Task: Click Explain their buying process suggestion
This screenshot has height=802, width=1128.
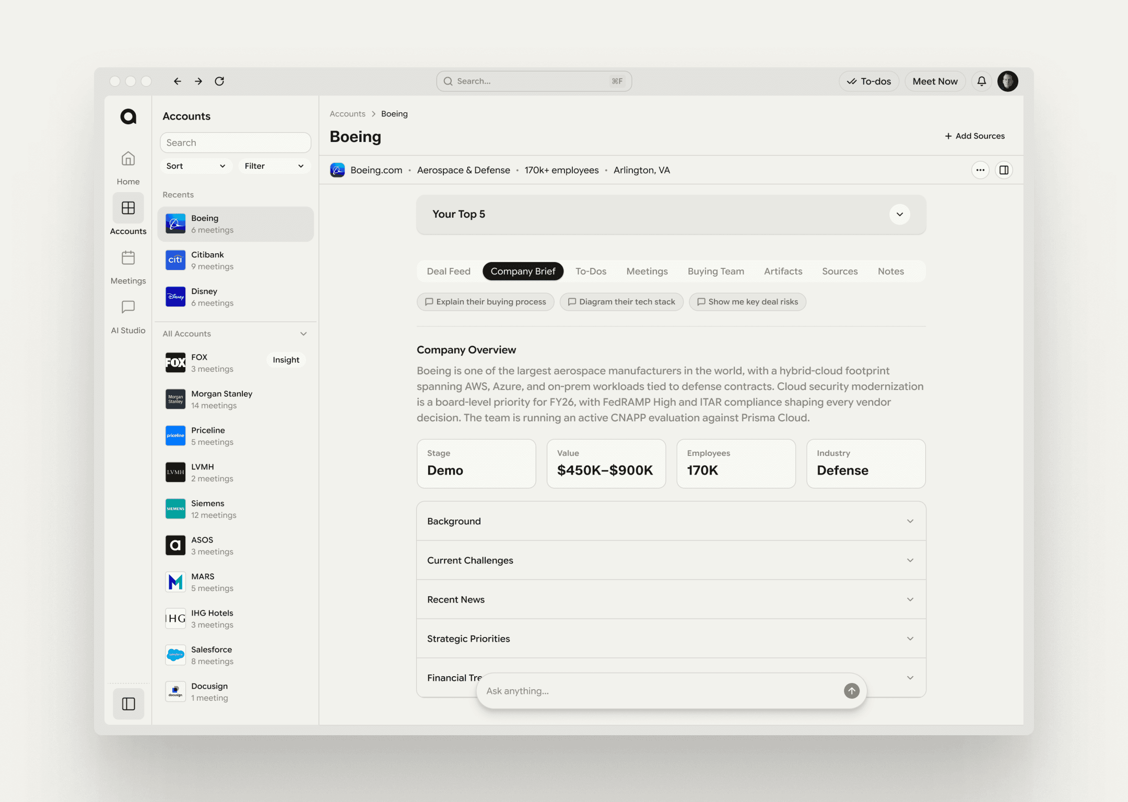Action: point(485,302)
